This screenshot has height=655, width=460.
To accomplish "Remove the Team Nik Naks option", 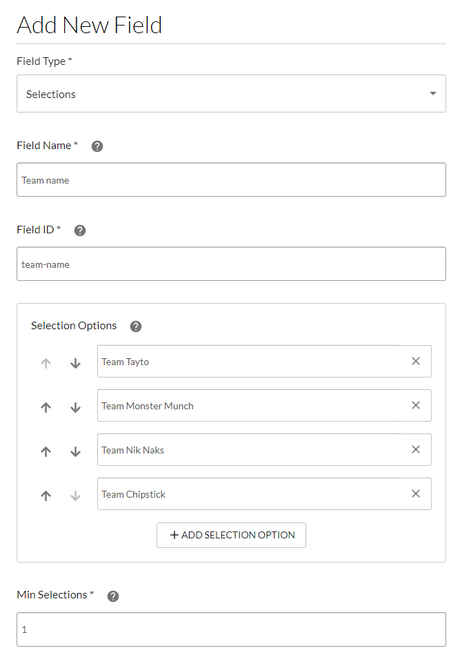I will coord(416,449).
